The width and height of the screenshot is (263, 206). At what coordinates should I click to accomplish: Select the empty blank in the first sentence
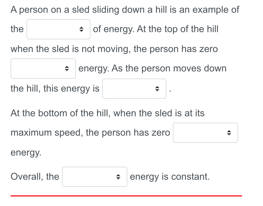(58, 29)
